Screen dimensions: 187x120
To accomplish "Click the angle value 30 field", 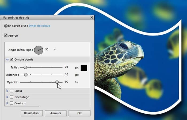I will pyautogui.click(x=47, y=49).
